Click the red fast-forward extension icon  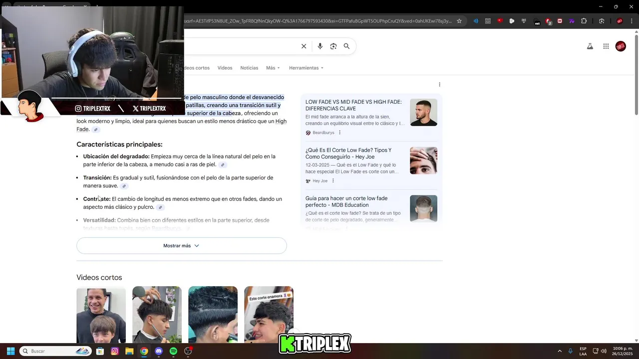[560, 21]
